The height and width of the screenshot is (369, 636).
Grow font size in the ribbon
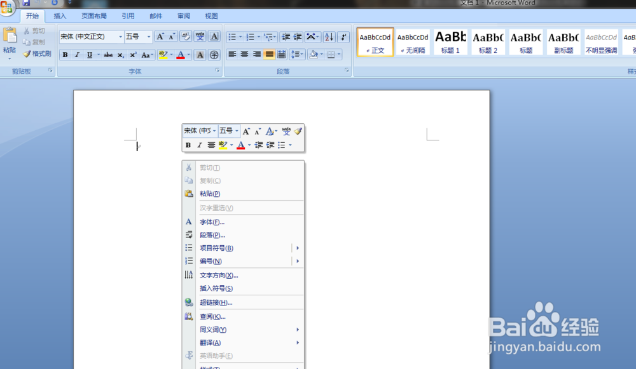click(x=160, y=36)
